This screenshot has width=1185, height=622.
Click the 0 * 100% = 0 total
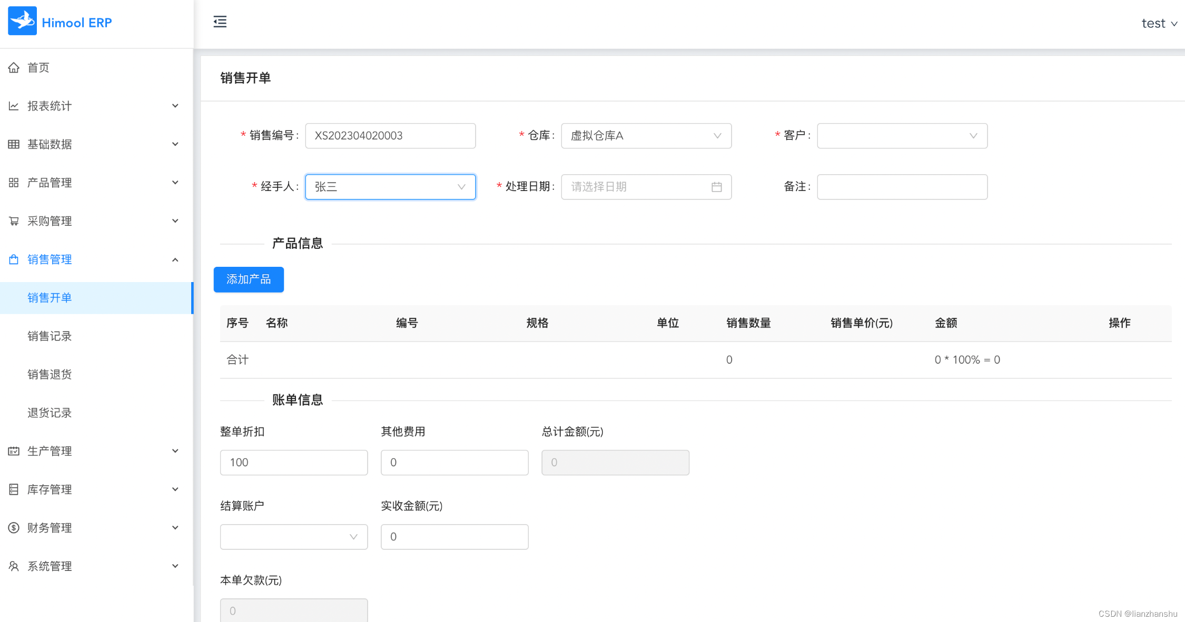point(967,360)
